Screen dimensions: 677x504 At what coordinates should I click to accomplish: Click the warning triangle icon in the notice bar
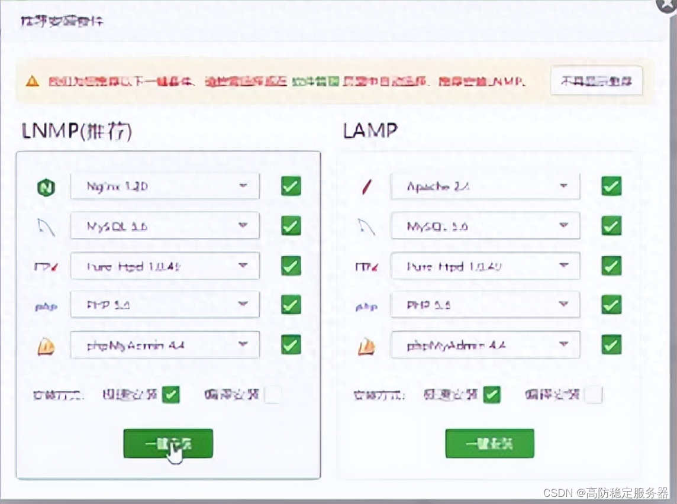tap(33, 81)
